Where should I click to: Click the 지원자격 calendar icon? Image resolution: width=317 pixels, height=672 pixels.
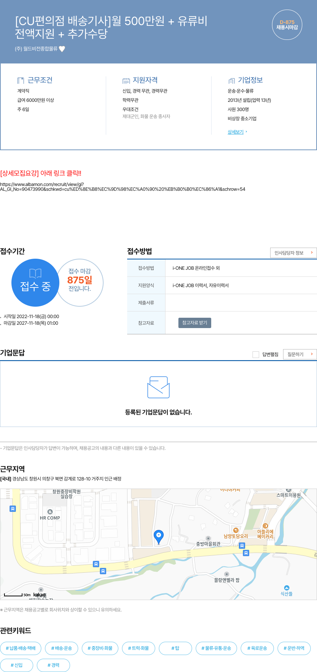(x=126, y=80)
